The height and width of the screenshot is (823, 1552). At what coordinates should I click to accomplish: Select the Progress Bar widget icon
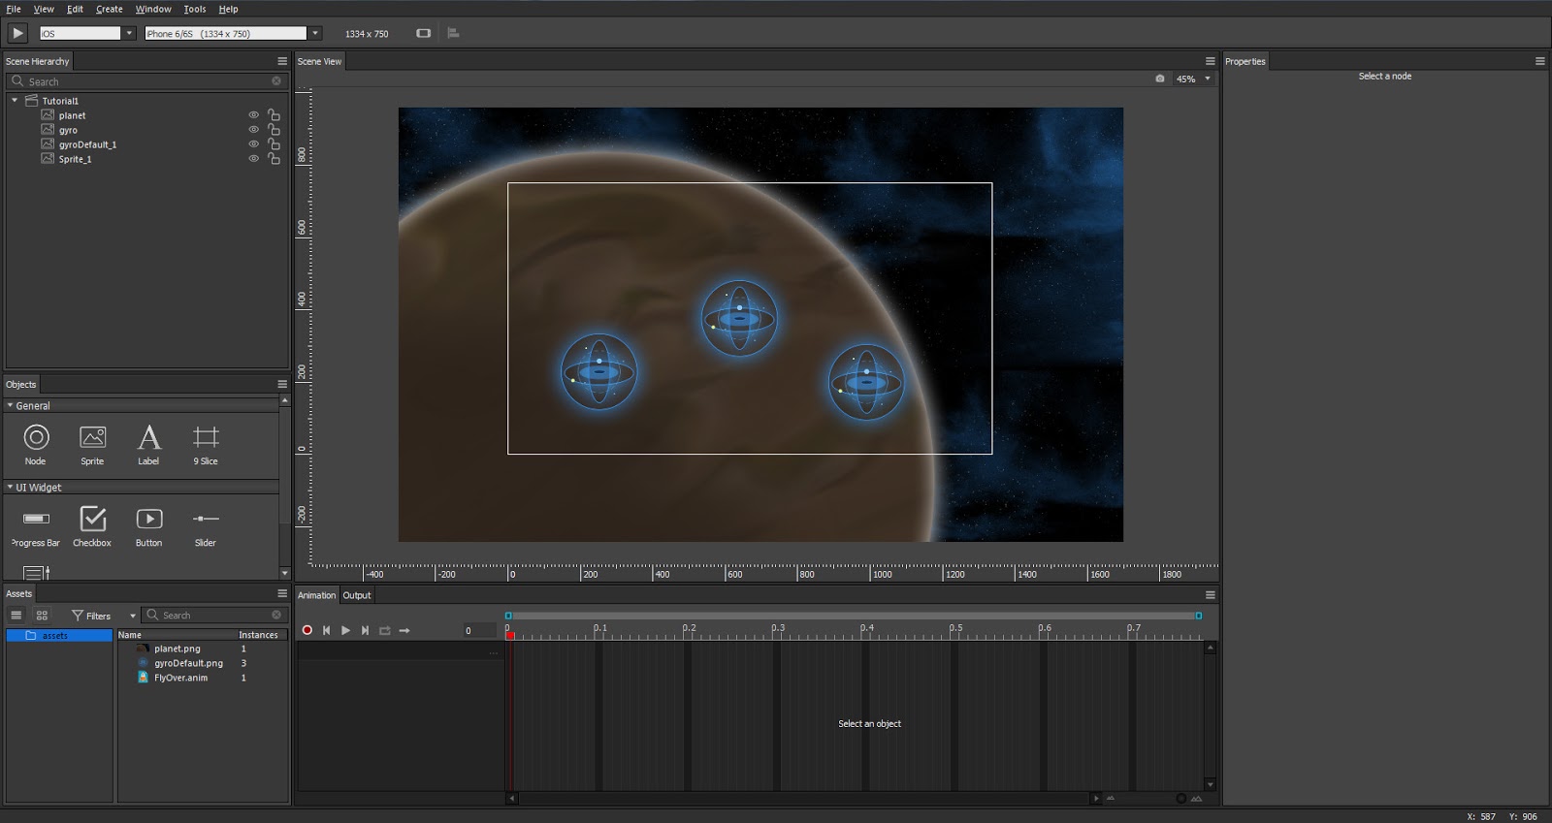click(x=36, y=519)
